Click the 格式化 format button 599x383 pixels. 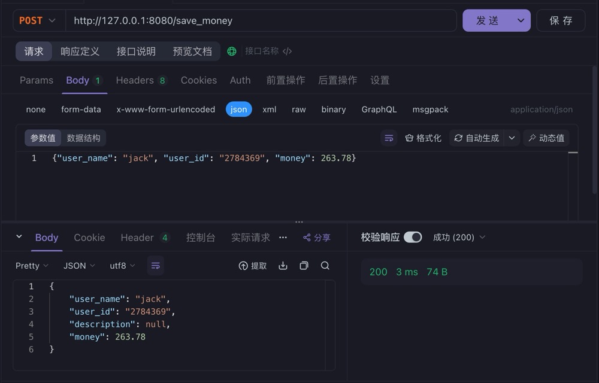423,138
